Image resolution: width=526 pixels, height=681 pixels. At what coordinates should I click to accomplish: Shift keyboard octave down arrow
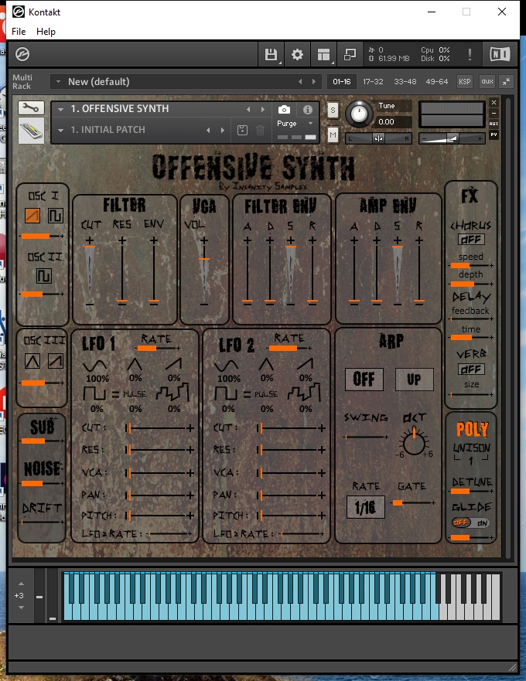pos(21,607)
